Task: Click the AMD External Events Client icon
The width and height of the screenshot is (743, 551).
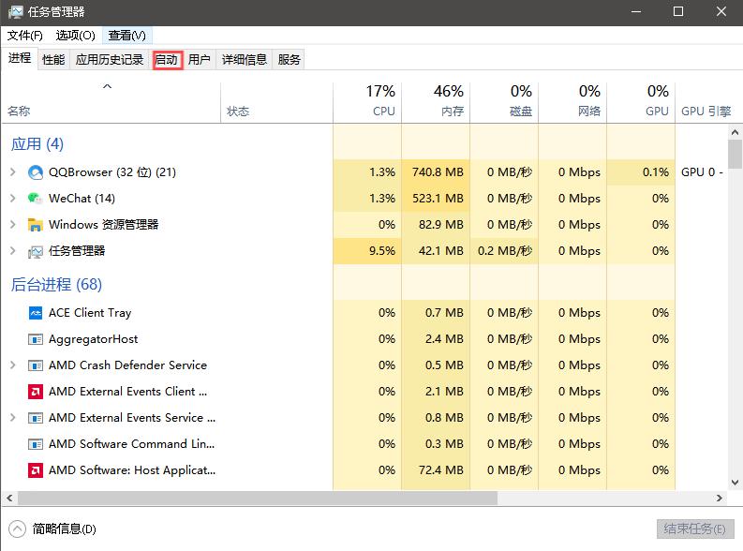Action: pos(36,392)
